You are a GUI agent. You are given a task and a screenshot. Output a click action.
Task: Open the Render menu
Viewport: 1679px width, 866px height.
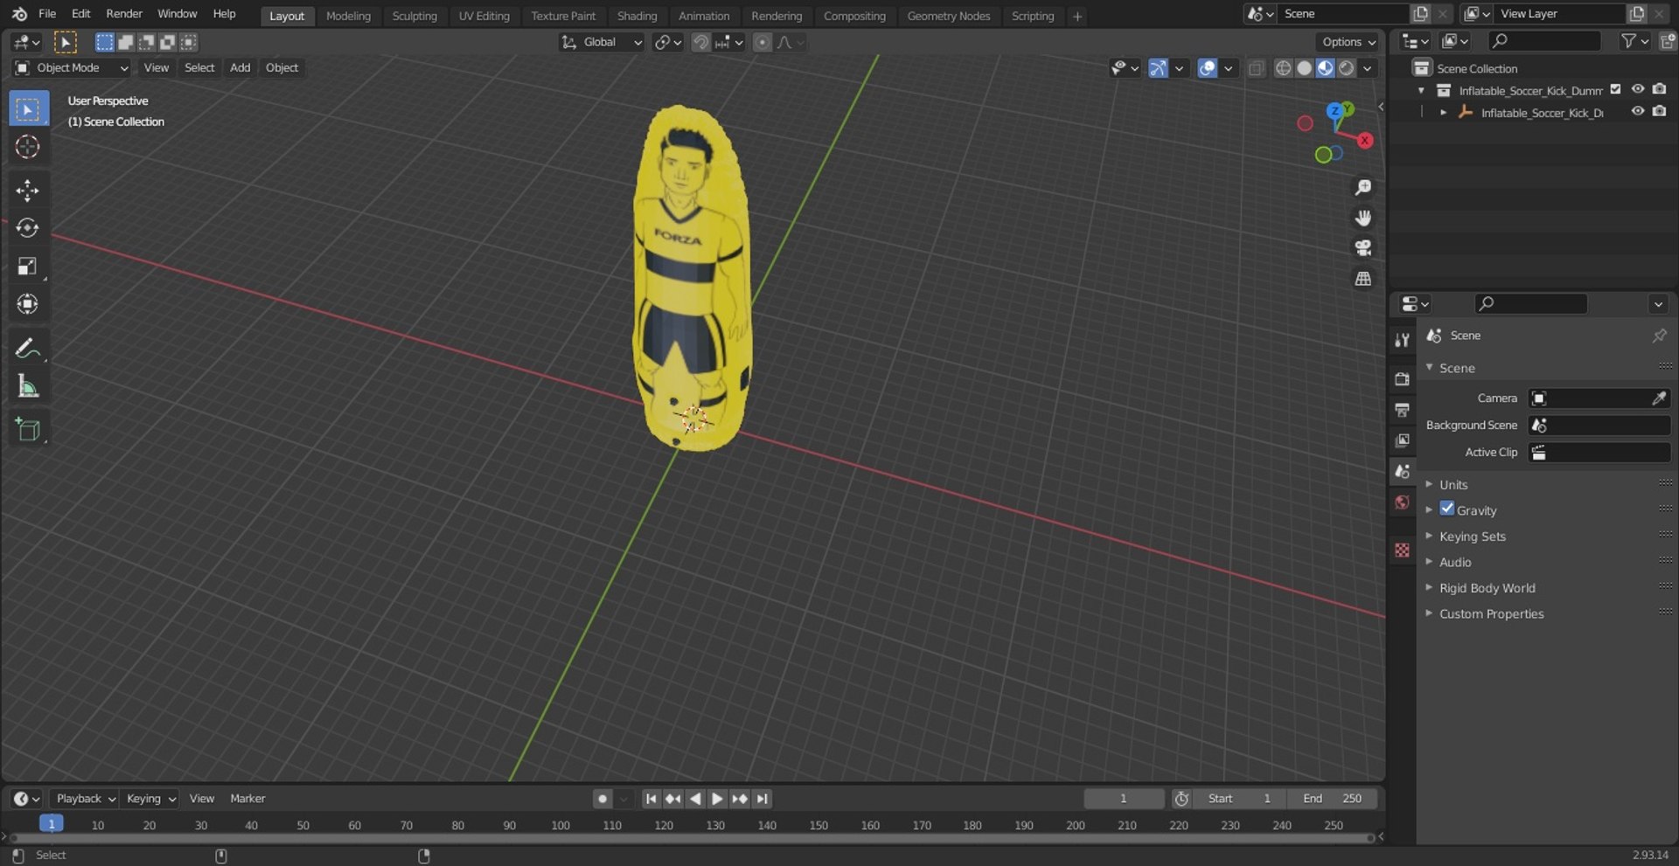(x=124, y=14)
